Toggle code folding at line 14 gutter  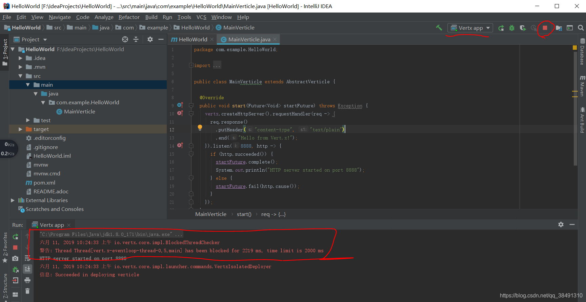tap(191, 146)
